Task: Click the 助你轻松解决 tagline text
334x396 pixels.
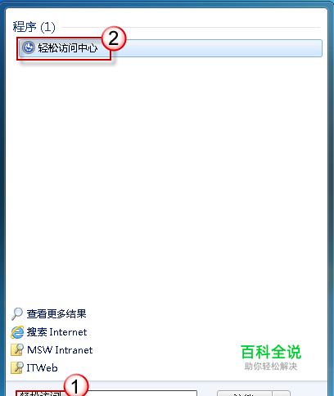Action: (x=271, y=367)
